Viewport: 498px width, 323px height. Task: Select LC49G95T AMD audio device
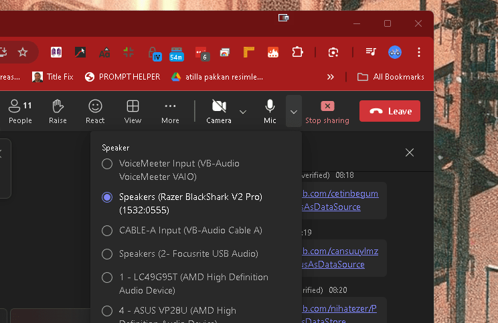[185, 284]
